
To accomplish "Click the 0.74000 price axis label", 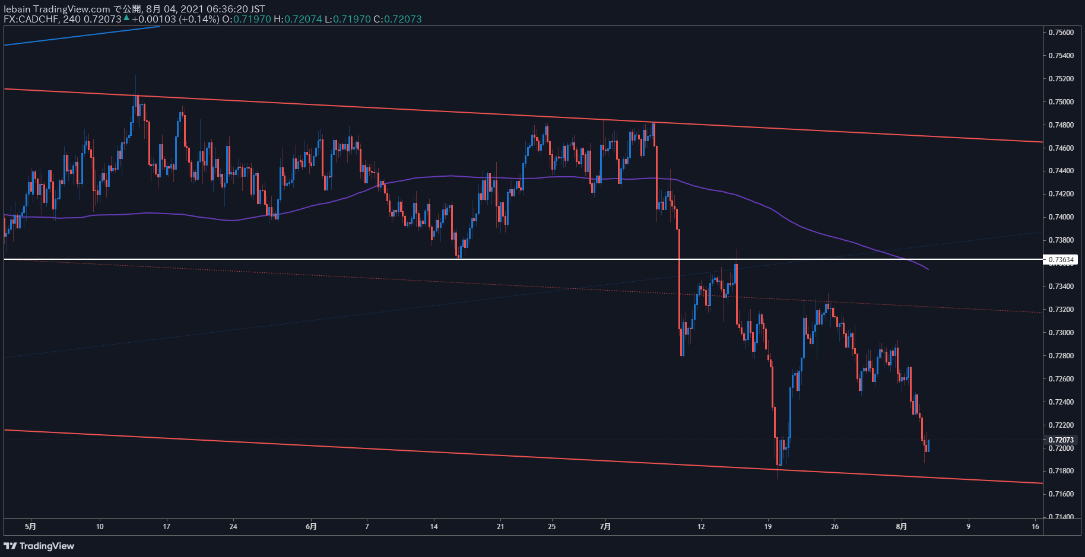I will (x=1061, y=217).
